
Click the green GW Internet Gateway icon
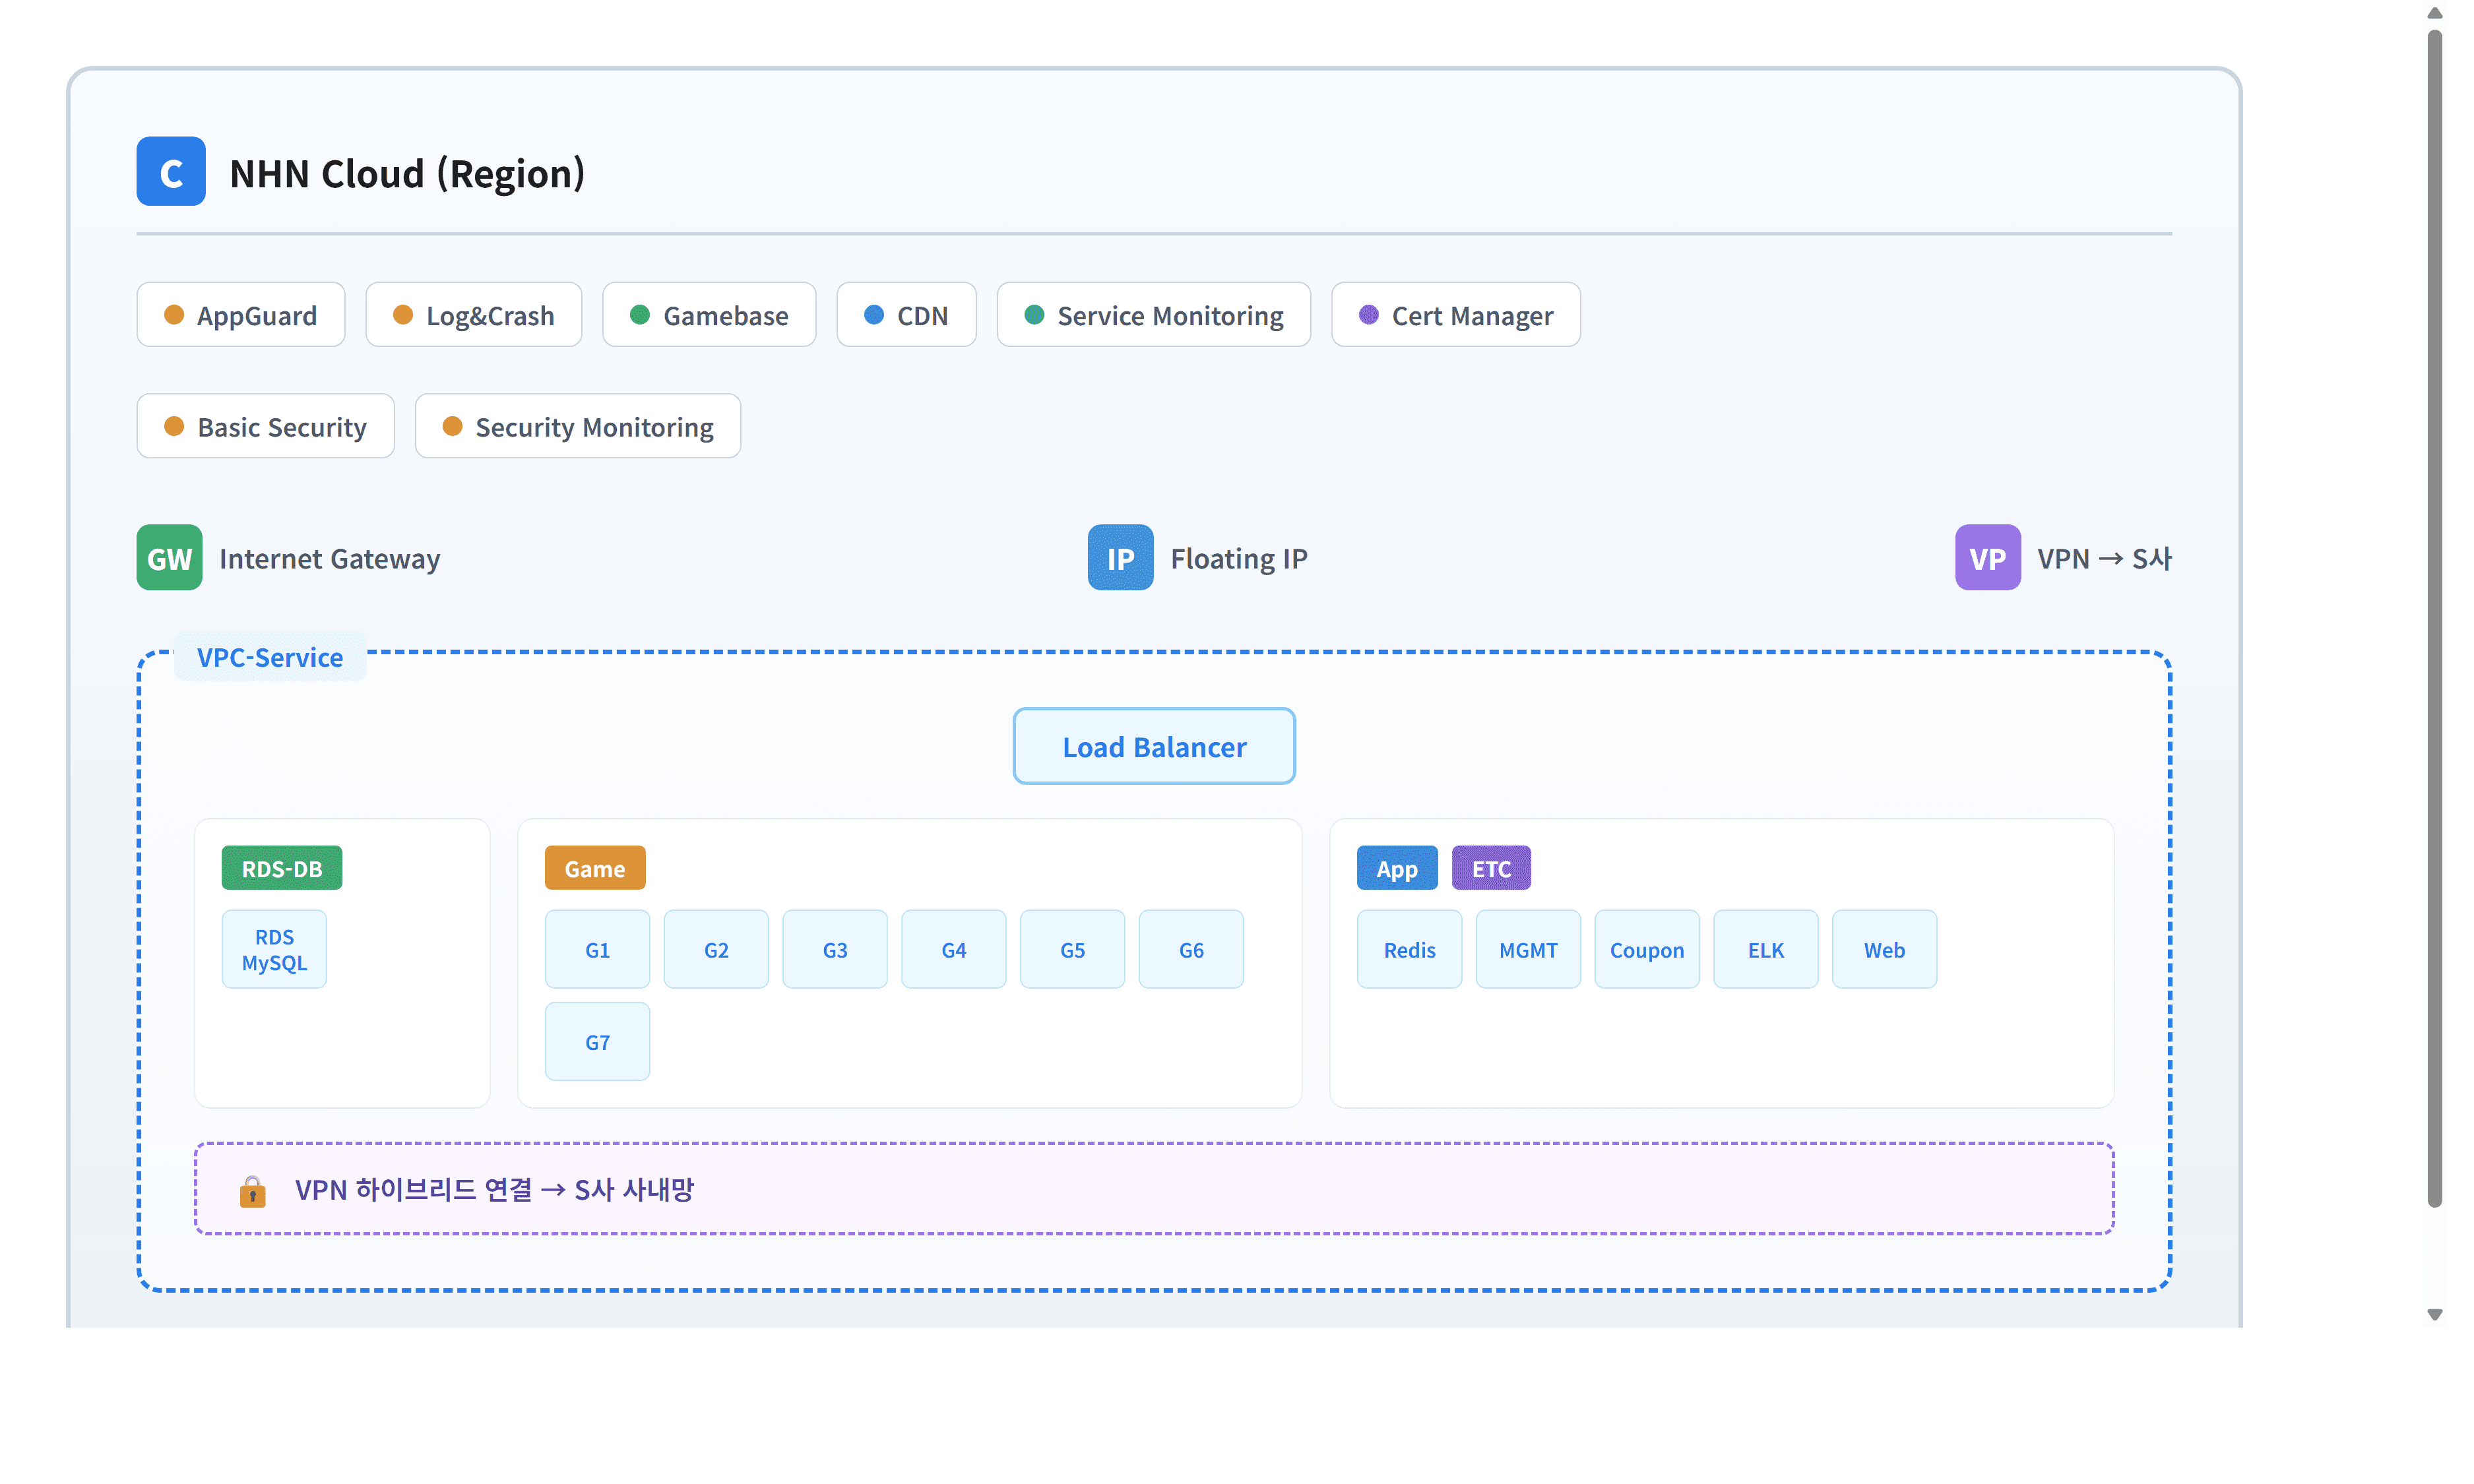169,558
